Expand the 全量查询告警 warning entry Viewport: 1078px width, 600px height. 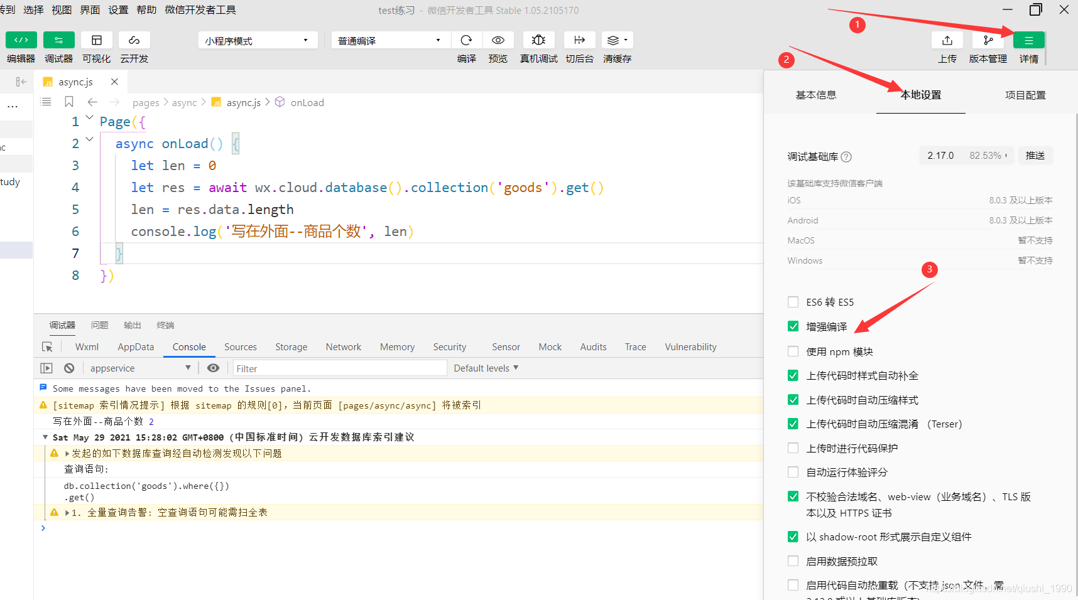tap(67, 513)
